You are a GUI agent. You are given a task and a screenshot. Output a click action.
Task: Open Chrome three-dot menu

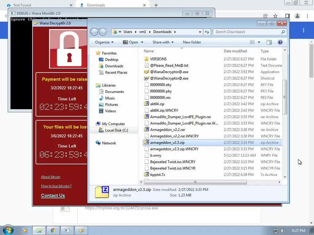click(307, 16)
